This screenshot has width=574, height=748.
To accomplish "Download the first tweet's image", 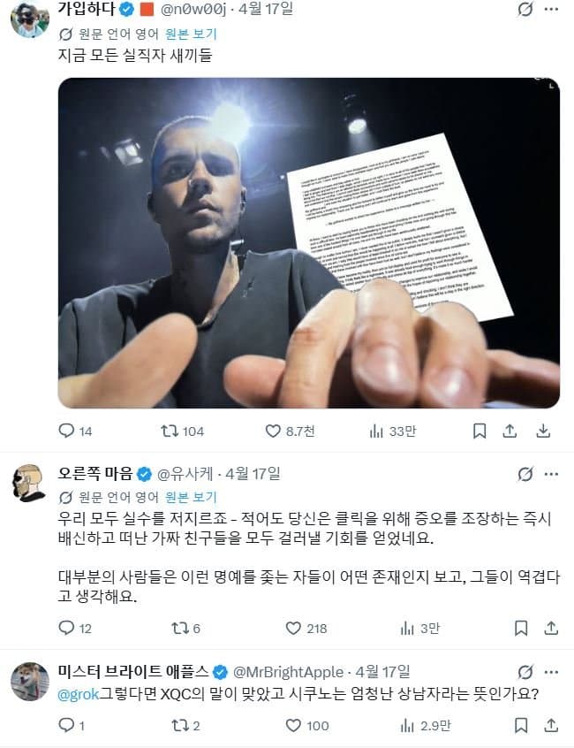I will (x=543, y=431).
